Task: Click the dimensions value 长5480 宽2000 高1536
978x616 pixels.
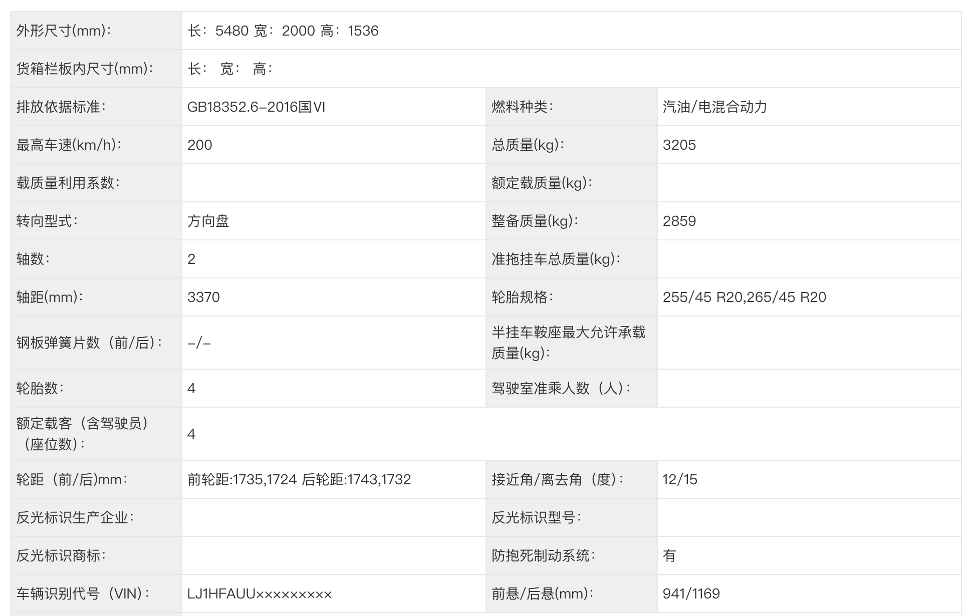Action: 283,31
